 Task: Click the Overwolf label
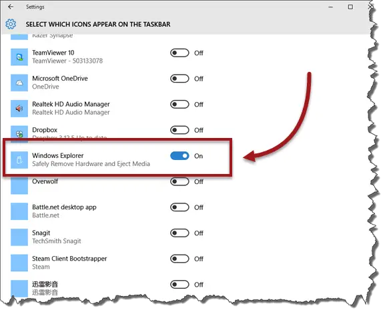(45, 181)
